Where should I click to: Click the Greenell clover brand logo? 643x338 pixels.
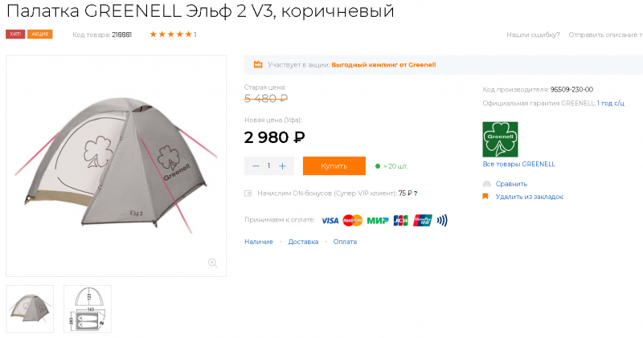pos(500,140)
